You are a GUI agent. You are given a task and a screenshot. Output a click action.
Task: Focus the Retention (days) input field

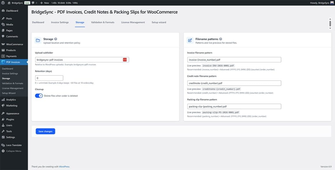49,78
